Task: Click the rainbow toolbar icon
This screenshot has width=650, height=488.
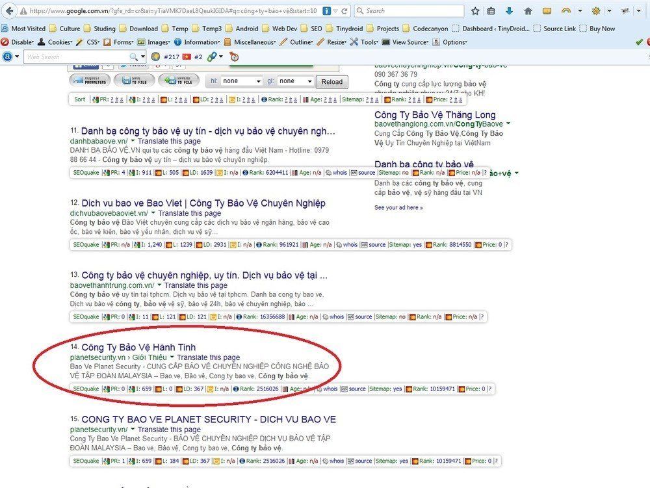Action: pyautogui.click(x=566, y=11)
